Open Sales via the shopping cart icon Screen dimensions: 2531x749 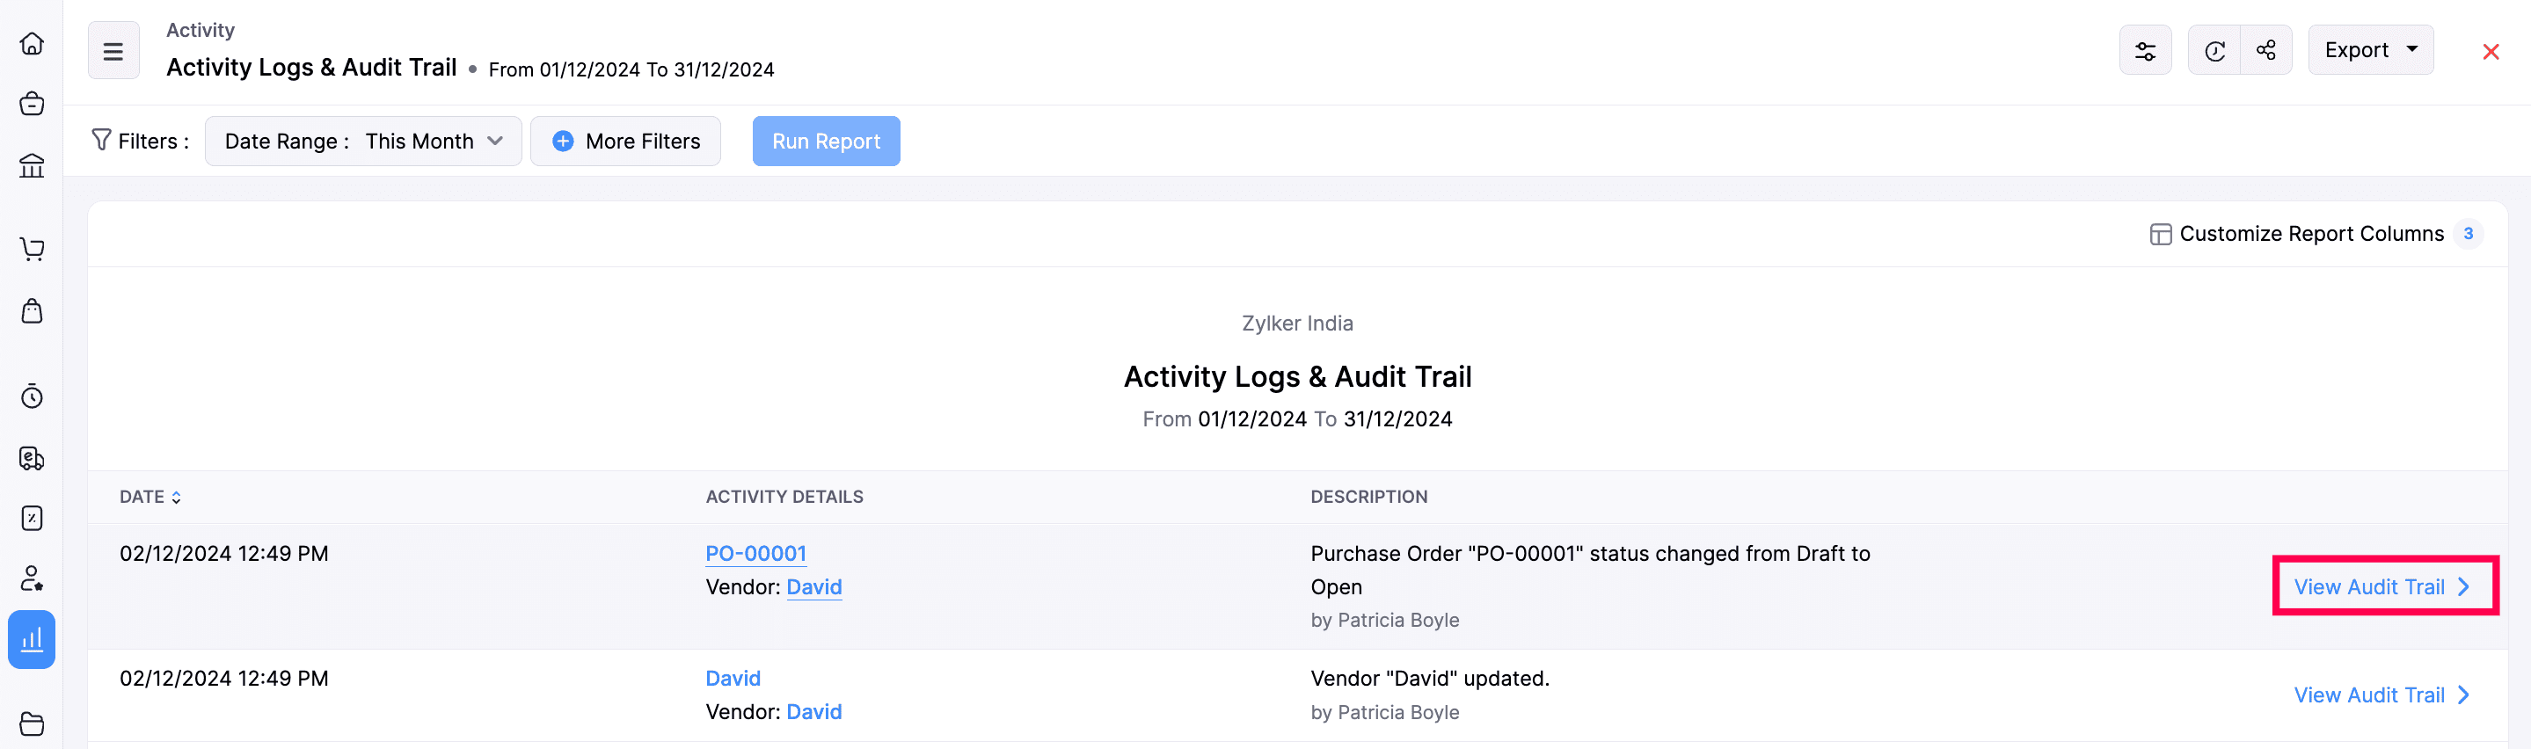point(32,250)
